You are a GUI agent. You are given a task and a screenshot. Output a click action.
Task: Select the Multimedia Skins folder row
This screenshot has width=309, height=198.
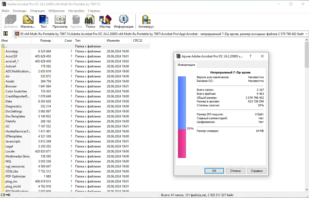[75, 156]
